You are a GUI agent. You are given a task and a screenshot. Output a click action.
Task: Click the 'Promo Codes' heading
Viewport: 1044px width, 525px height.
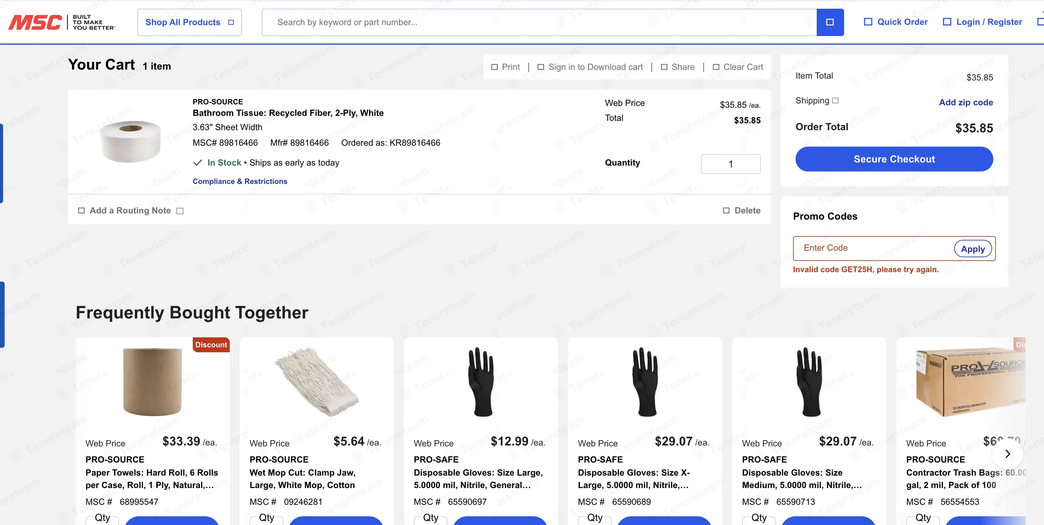coord(825,216)
